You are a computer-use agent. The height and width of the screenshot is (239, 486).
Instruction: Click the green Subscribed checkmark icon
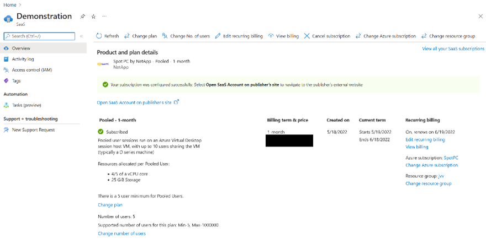(x=101, y=132)
